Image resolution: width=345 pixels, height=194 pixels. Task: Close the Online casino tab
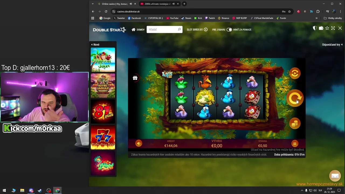(135, 4)
